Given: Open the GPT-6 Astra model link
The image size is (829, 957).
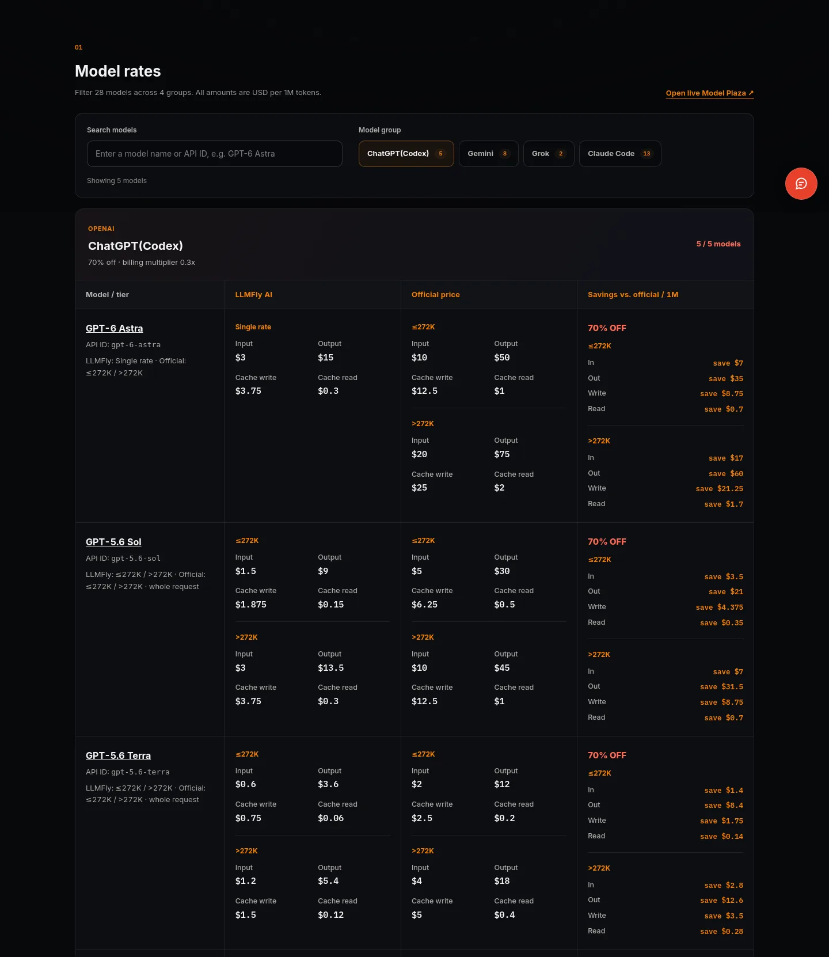Looking at the screenshot, I should (x=114, y=328).
